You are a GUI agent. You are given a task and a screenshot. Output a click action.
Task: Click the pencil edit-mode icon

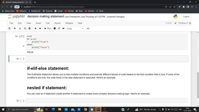(x=175, y=23)
